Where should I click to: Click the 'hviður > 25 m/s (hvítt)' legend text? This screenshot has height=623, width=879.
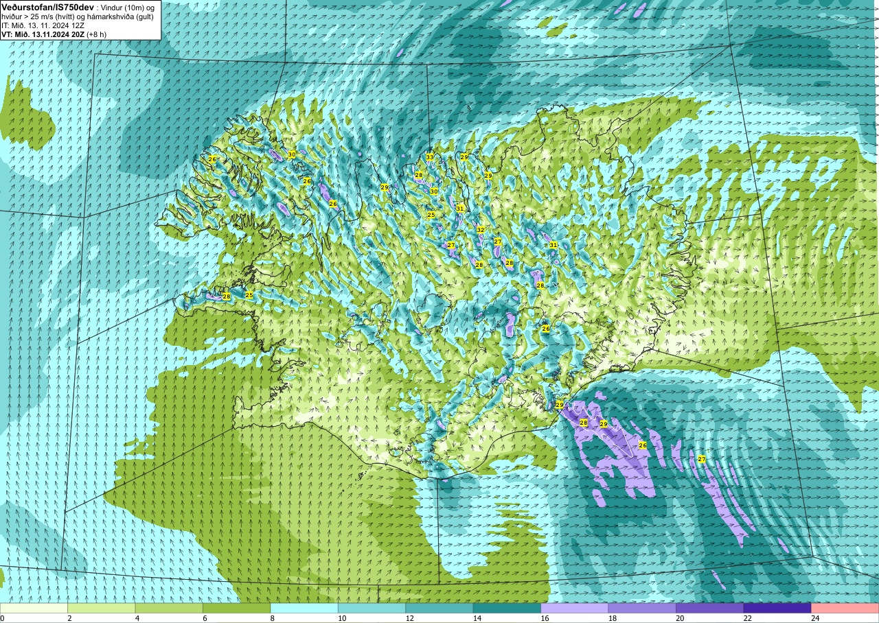pyautogui.click(x=37, y=16)
